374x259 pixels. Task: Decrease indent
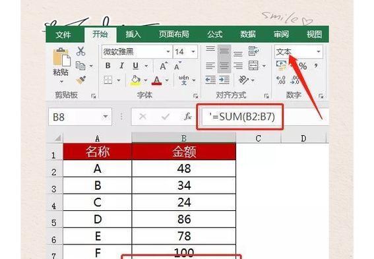pyautogui.click(x=210, y=80)
